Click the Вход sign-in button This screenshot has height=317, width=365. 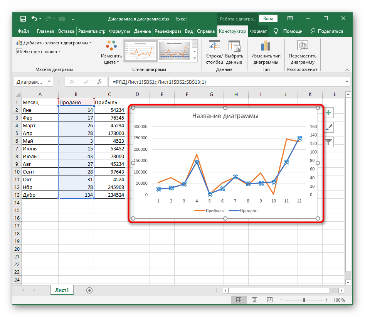click(268, 19)
